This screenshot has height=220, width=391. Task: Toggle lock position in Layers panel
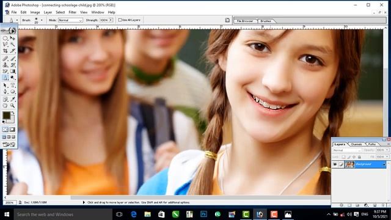coord(354,157)
